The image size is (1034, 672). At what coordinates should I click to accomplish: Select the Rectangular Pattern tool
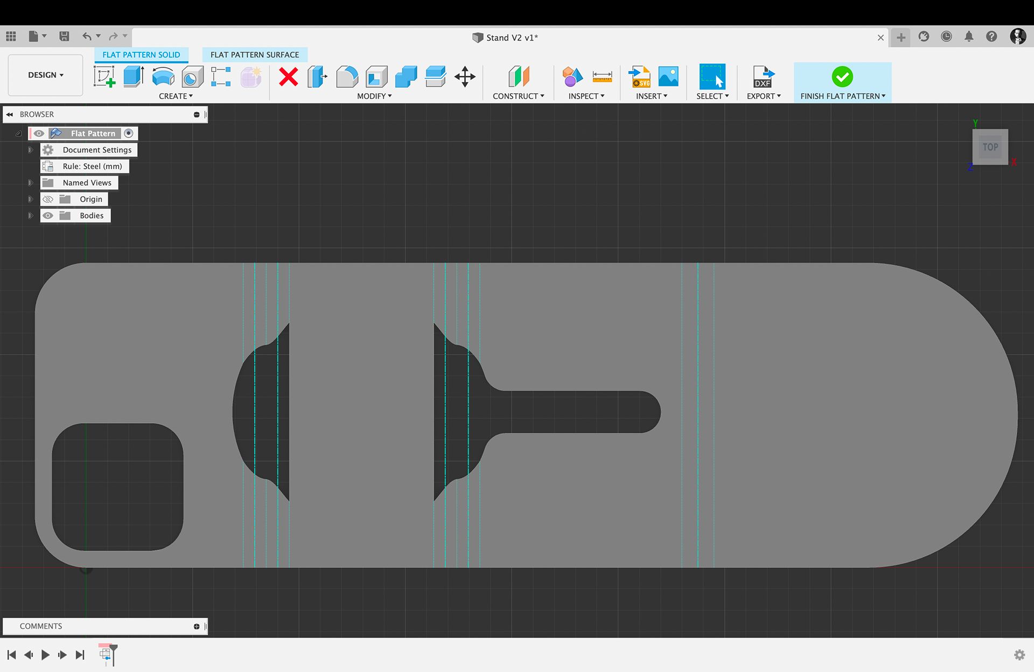221,77
